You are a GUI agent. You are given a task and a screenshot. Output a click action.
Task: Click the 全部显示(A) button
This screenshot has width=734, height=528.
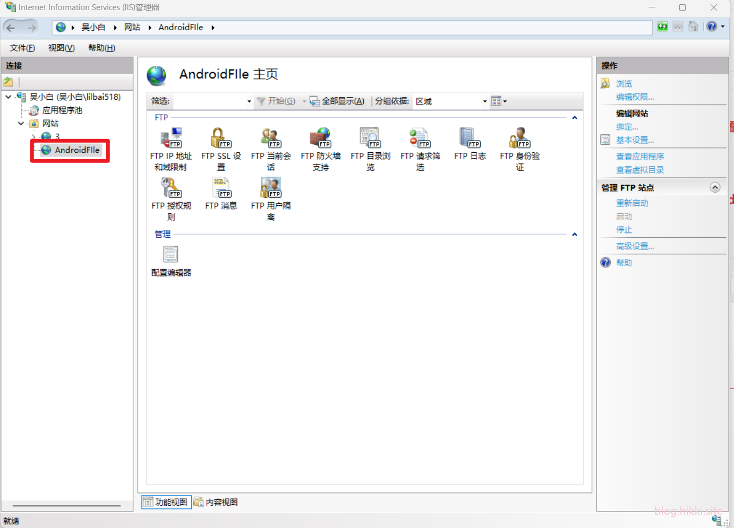[337, 101]
